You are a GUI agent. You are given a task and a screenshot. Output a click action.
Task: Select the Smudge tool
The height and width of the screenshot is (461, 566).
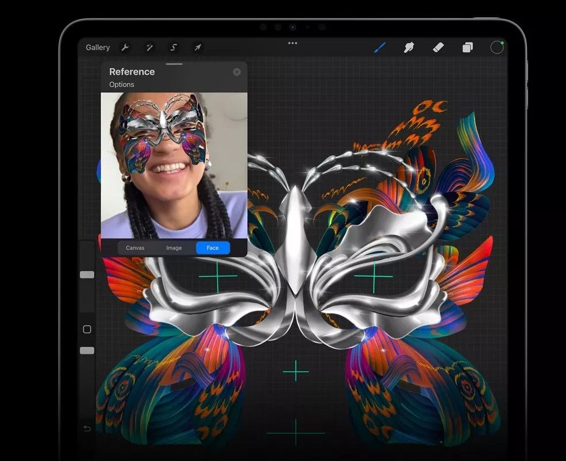coord(409,48)
